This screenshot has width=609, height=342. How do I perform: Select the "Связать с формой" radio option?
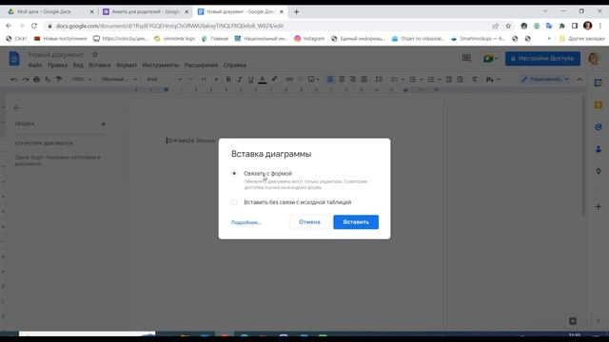click(234, 173)
